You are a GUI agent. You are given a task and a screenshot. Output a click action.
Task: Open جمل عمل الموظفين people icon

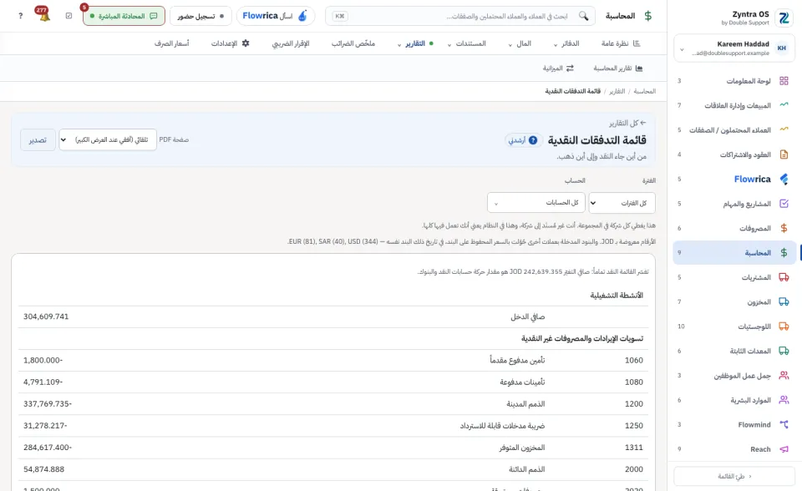784,376
